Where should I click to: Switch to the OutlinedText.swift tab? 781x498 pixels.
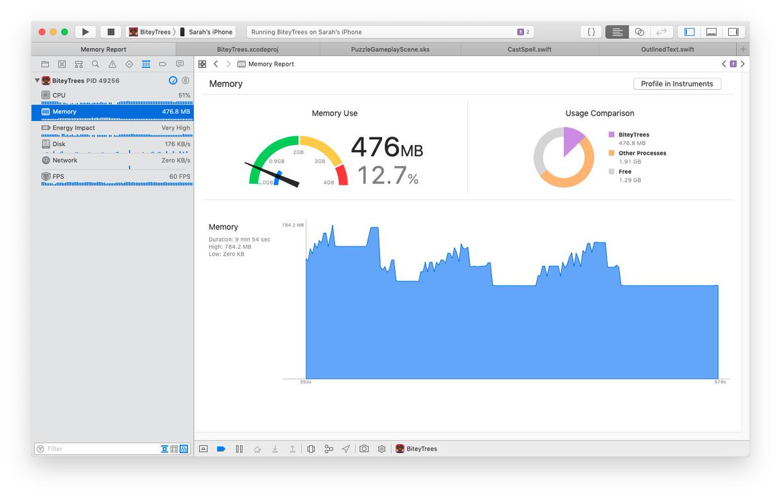point(667,49)
